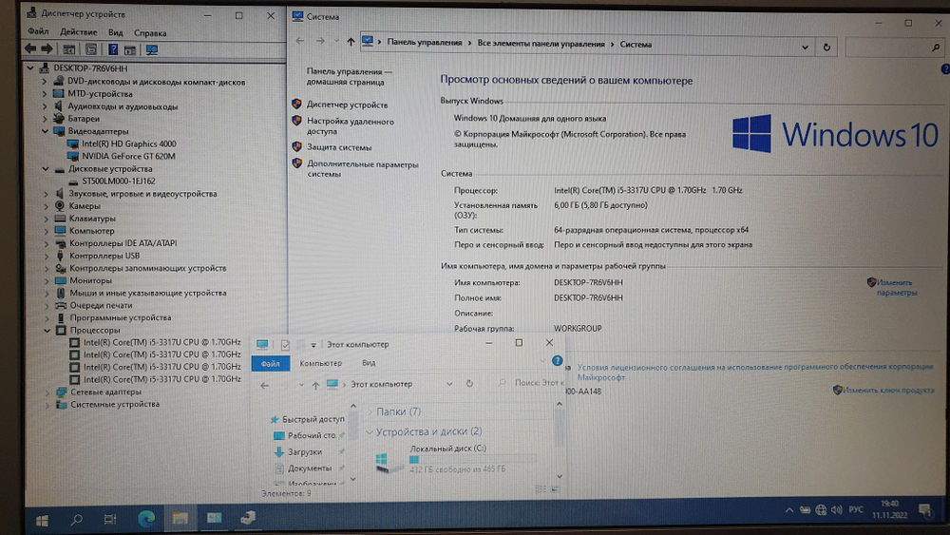Select Клавиатуры category in device tree
This screenshot has height=535, width=950.
pyautogui.click(x=92, y=219)
